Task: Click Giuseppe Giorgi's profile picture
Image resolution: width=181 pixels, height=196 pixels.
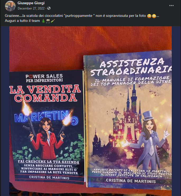Action: (10, 6)
